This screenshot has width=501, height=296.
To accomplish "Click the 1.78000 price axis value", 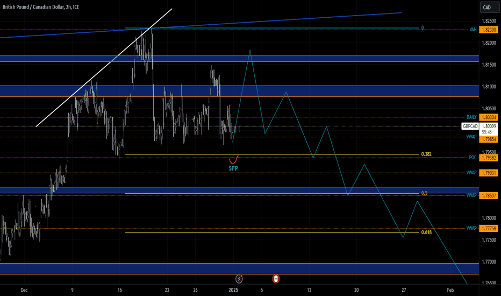I will (489, 218).
